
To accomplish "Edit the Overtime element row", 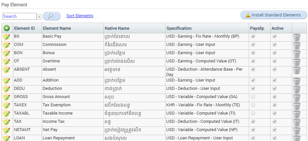I will [6, 62].
